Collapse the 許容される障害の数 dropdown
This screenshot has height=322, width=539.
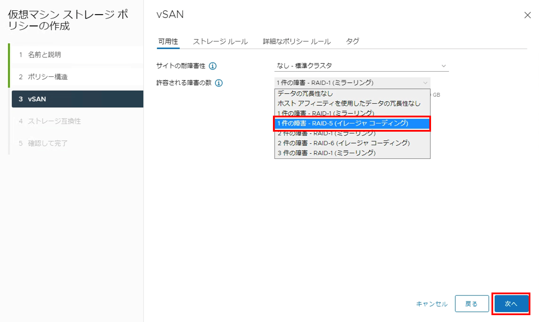(x=352, y=83)
